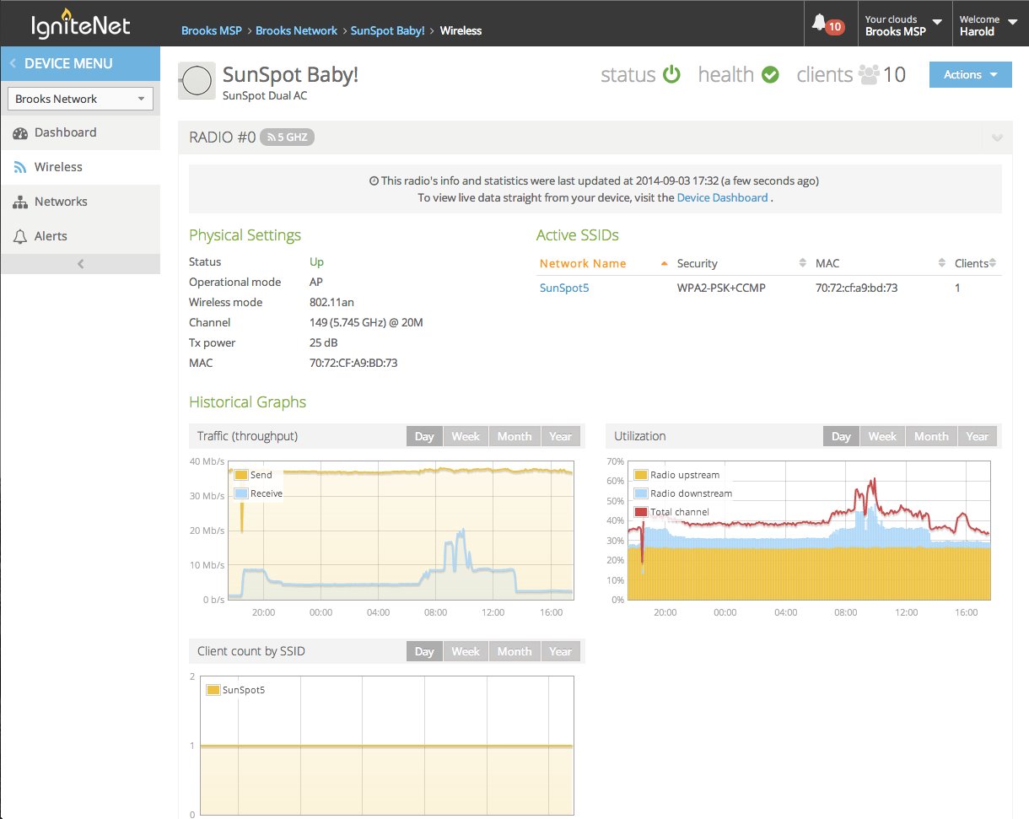Click the green health checkmark icon
Image resolution: width=1029 pixels, height=819 pixels.
(x=770, y=75)
